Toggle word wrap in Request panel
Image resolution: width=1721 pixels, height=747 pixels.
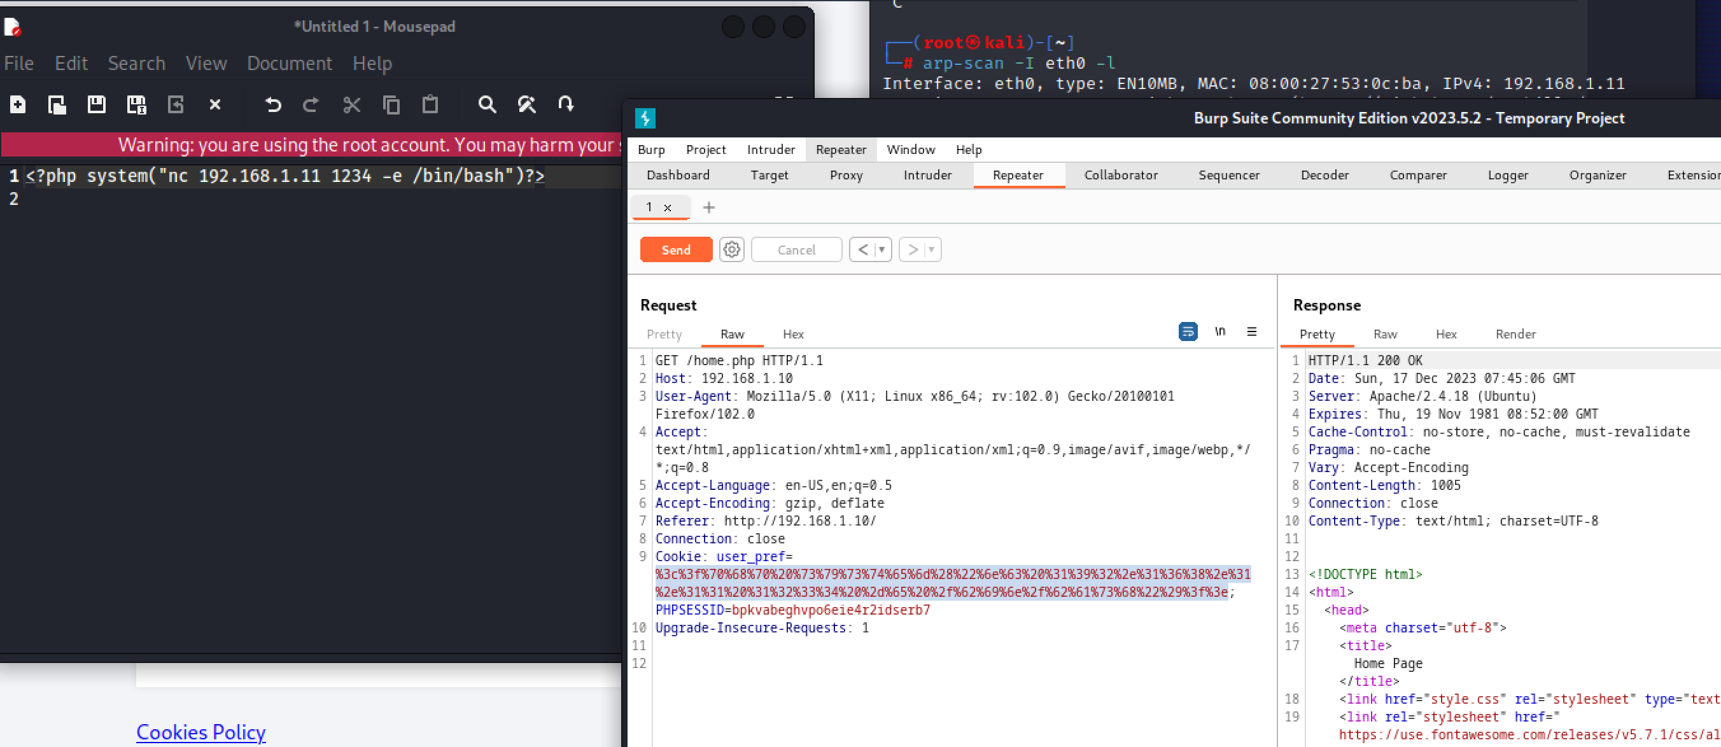pos(1187,332)
